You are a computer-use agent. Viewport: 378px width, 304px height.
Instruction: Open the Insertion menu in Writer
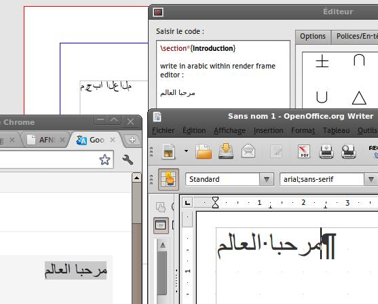268,130
